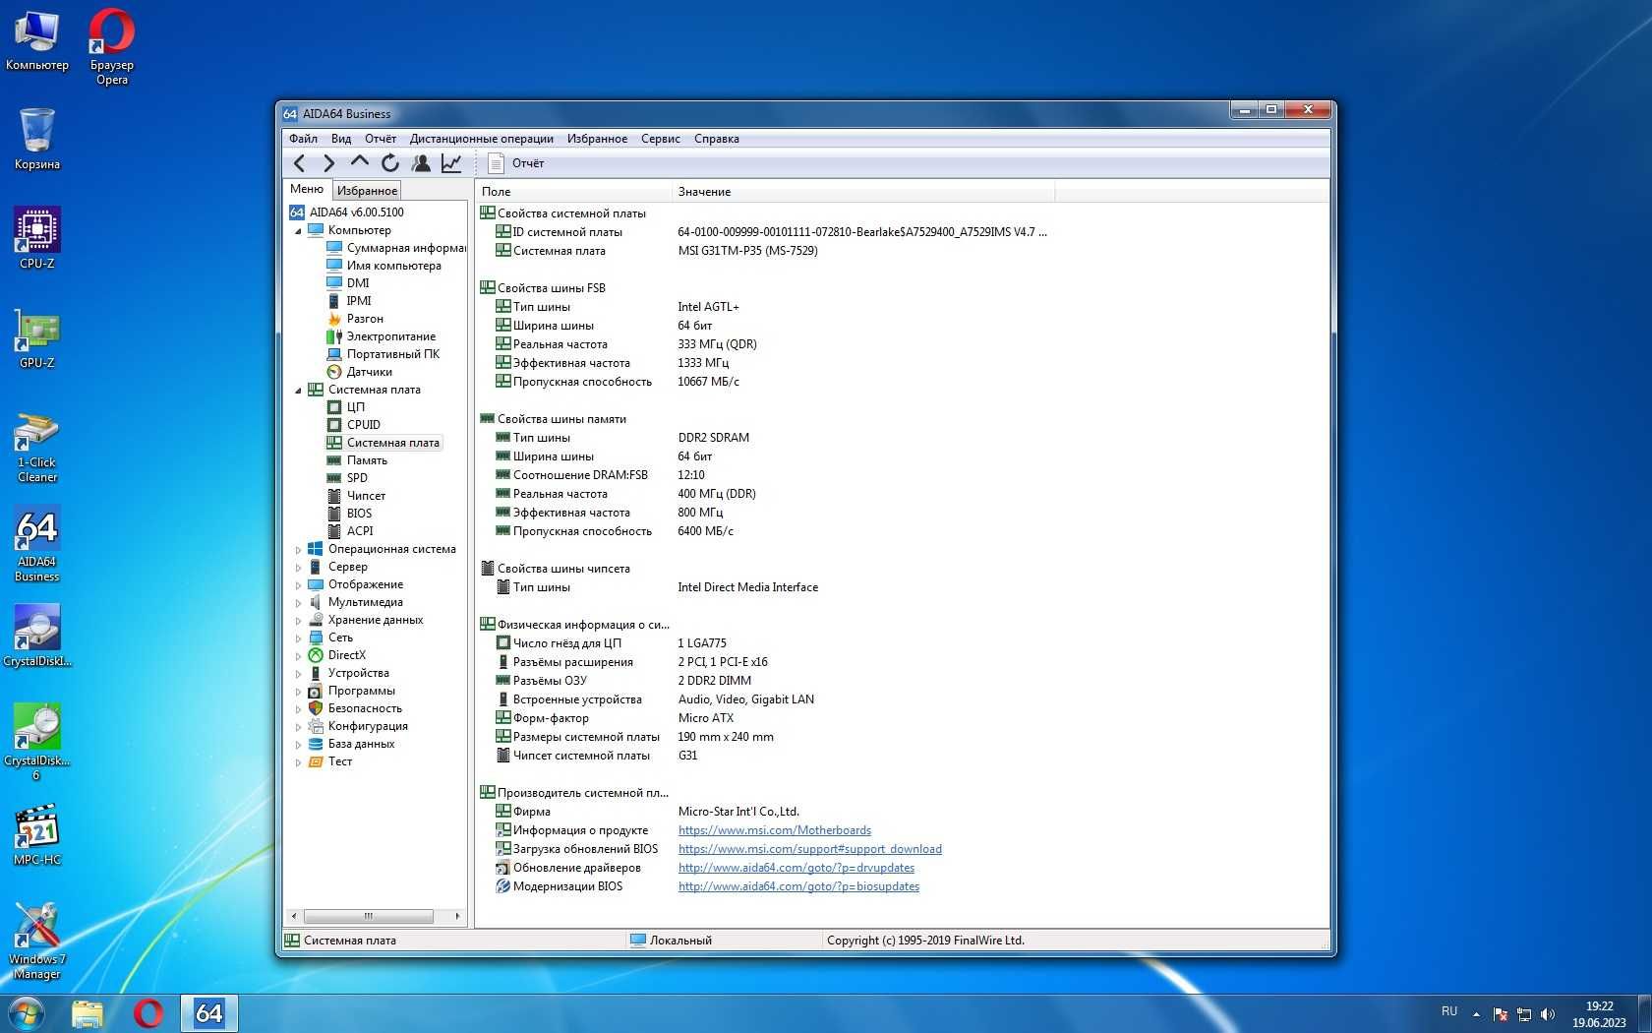Select the SPD tree item
This screenshot has height=1033, width=1652.
click(357, 478)
